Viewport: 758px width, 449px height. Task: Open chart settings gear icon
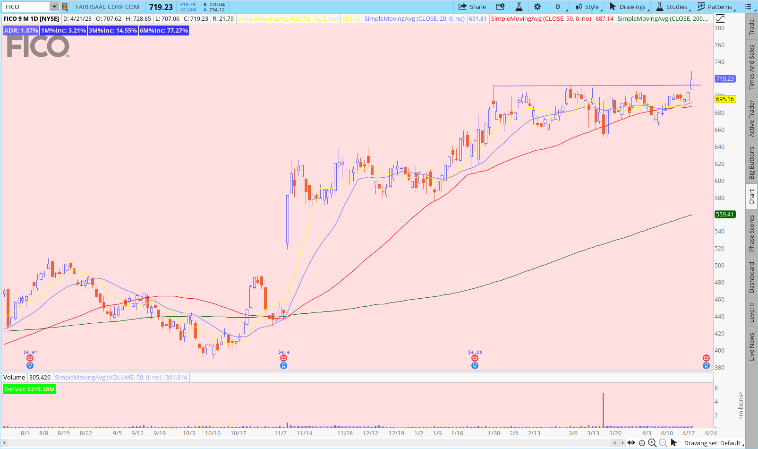coord(537,7)
